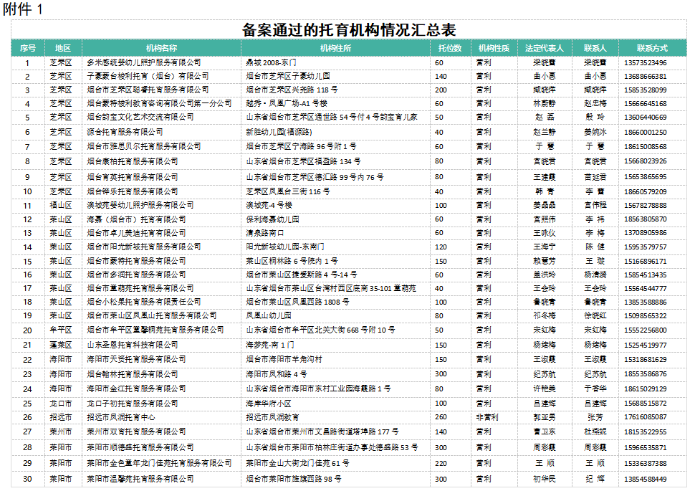Select the '联系人' column header
Screen dimensions: 690x491
(x=595, y=48)
